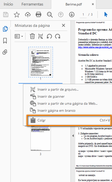This screenshot has width=112, height=182.
Task: Open the Ferramentas tab
Action: pyautogui.click(x=32, y=4)
